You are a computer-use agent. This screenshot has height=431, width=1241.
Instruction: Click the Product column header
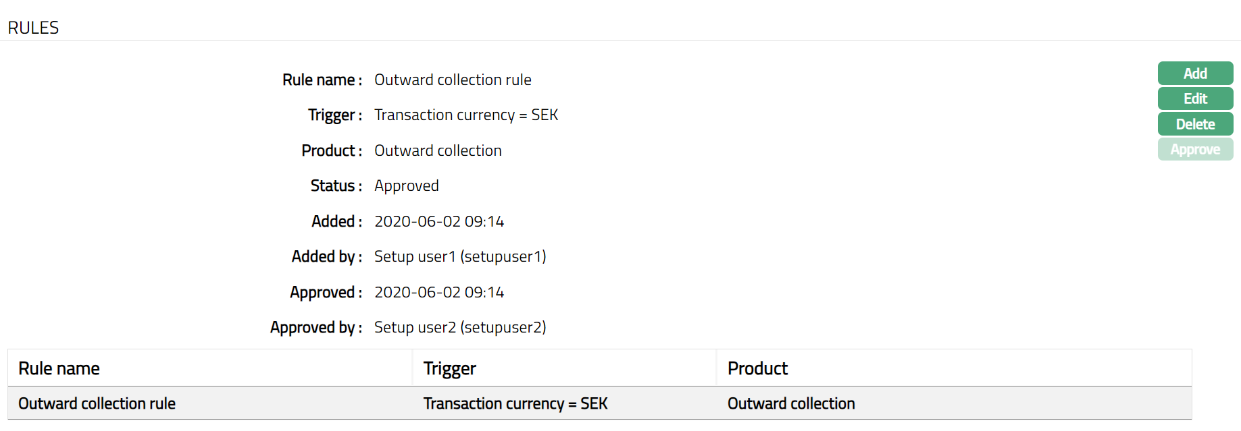757,368
